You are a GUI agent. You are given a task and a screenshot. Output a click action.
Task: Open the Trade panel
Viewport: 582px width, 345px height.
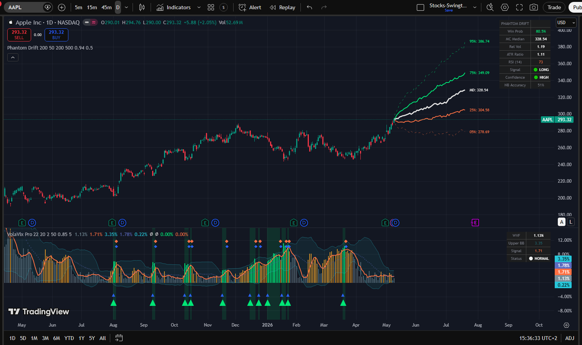(554, 7)
